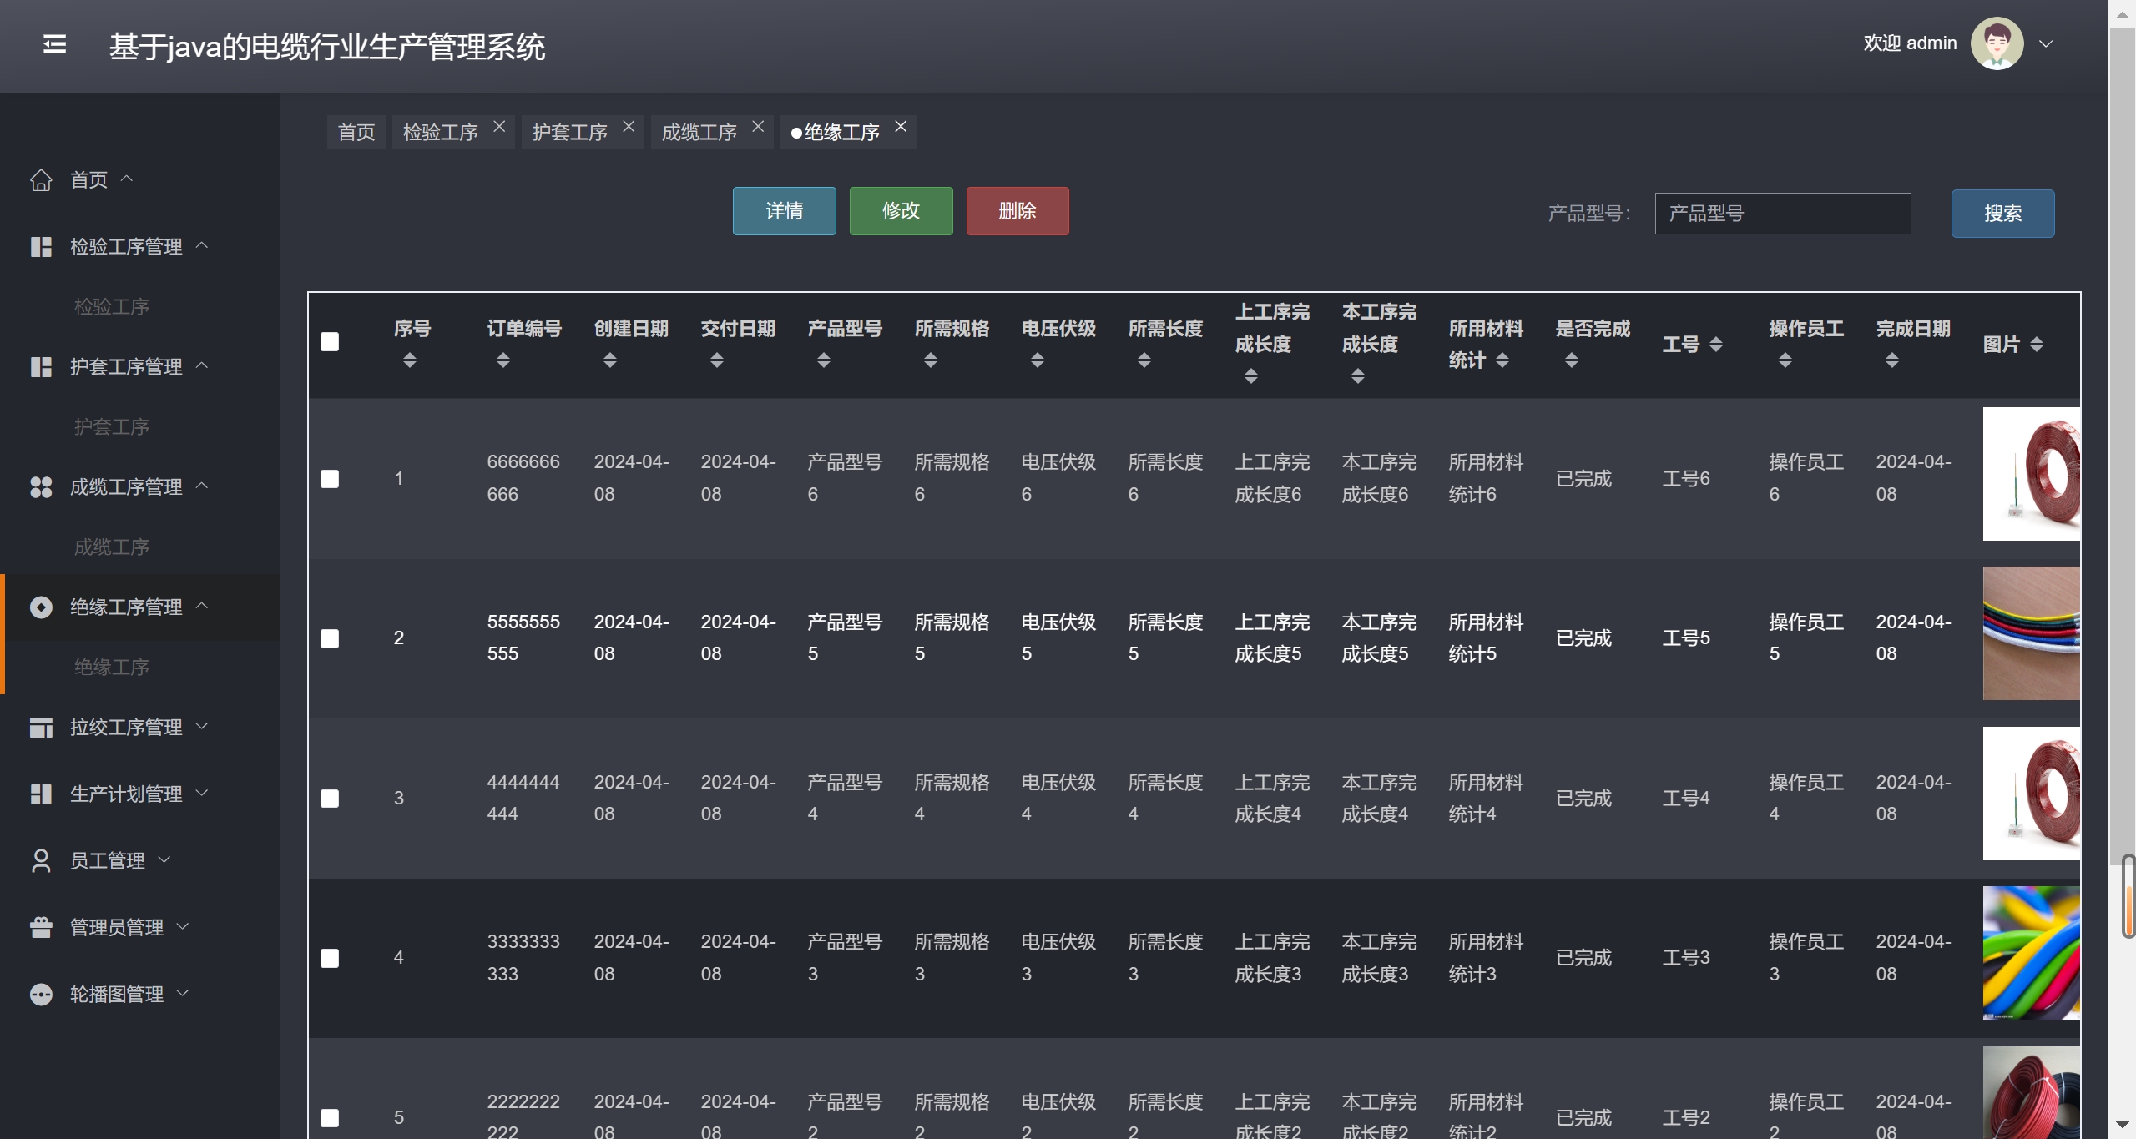This screenshot has height=1139, width=2136.
Task: Open the admin user dropdown arrow
Action: pyautogui.click(x=2046, y=44)
